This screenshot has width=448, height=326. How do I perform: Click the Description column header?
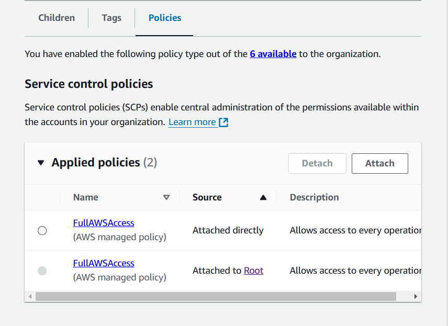click(x=315, y=197)
